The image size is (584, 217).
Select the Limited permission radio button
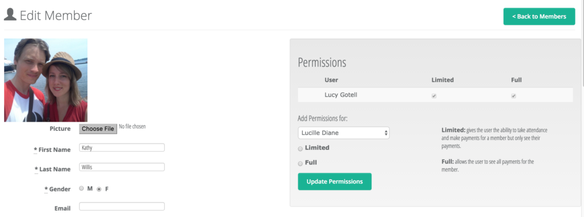pos(300,149)
